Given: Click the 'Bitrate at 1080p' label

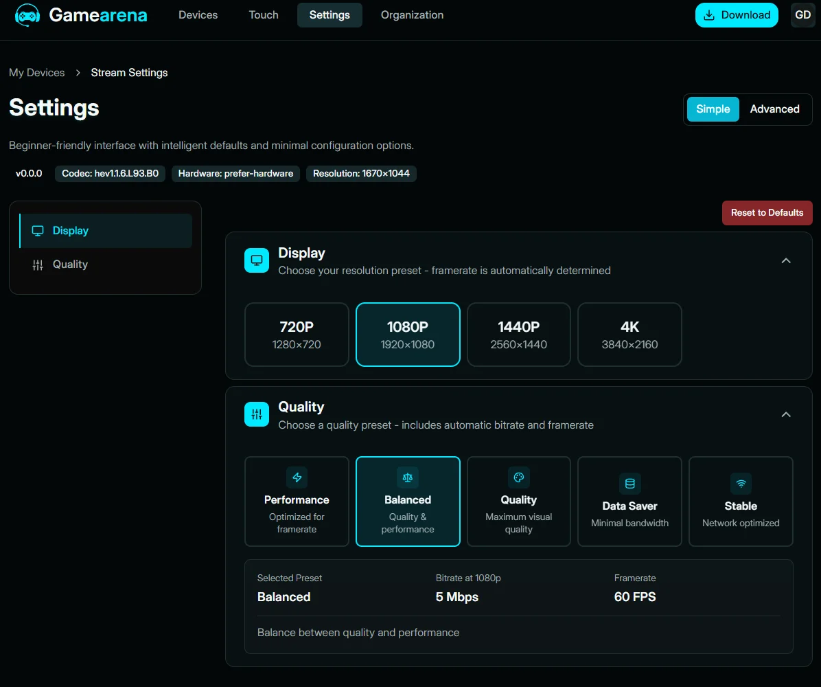Looking at the screenshot, I should (x=468, y=578).
